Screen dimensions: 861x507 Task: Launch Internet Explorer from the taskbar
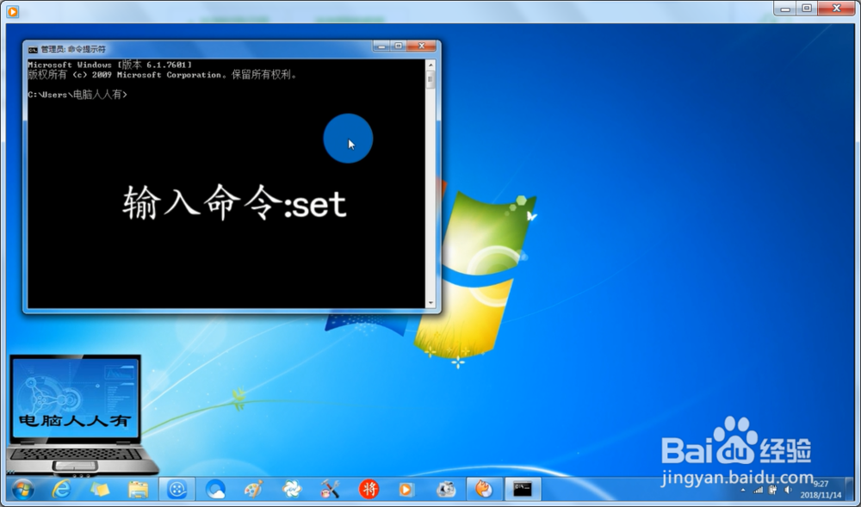tap(61, 489)
